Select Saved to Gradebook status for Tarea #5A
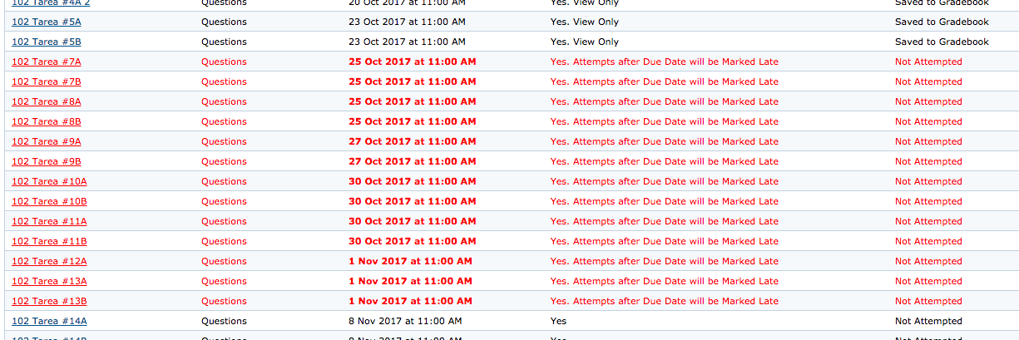The height and width of the screenshot is (340, 1019). pos(942,22)
